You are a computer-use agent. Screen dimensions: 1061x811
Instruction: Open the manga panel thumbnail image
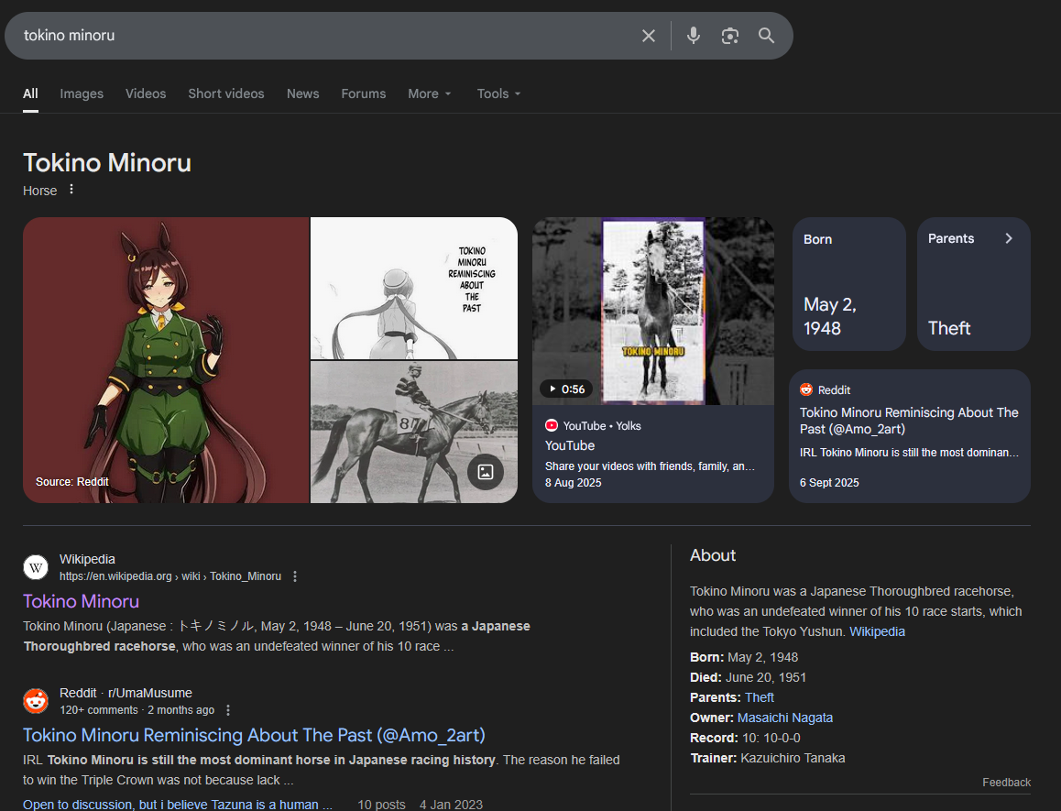(x=413, y=288)
